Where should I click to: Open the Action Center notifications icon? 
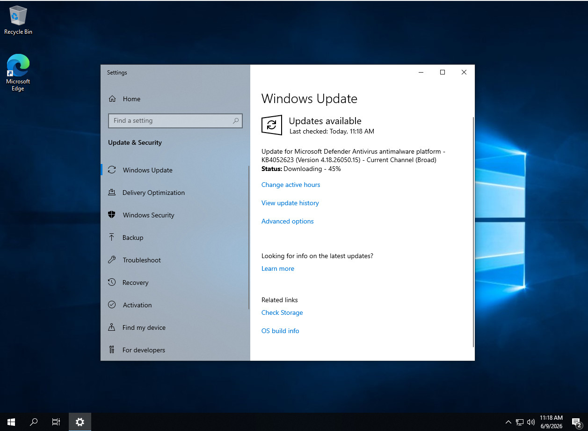577,422
